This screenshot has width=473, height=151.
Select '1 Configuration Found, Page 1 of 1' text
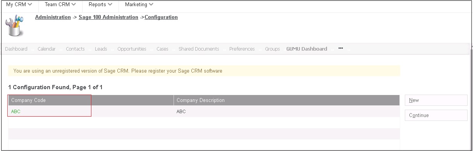click(55, 88)
